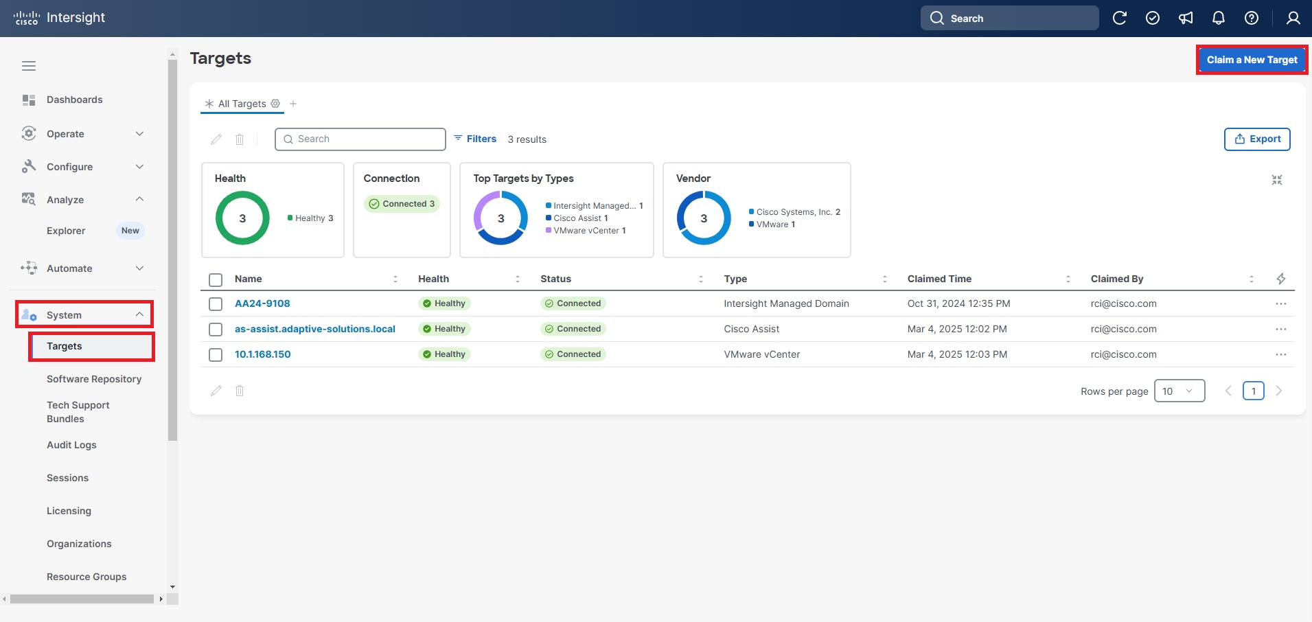Image resolution: width=1312 pixels, height=622 pixels.
Task: Open row actions menu for AA24-9108
Action: click(x=1281, y=303)
